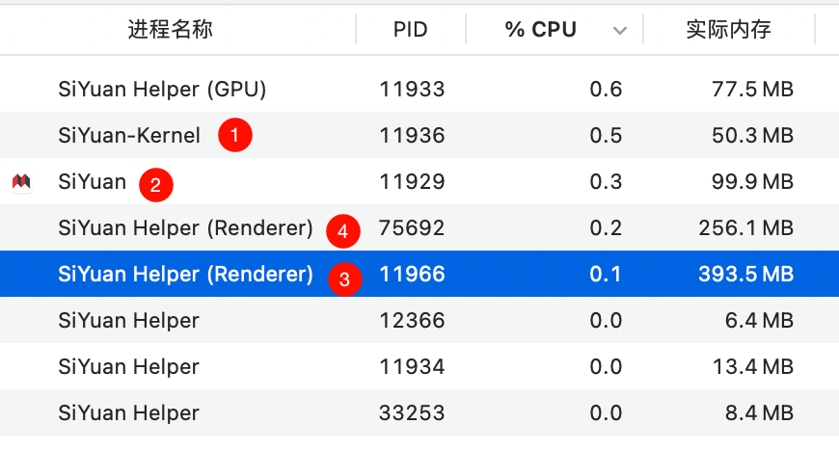
Task: Select the SiYuan main process row
Action: pos(93,182)
